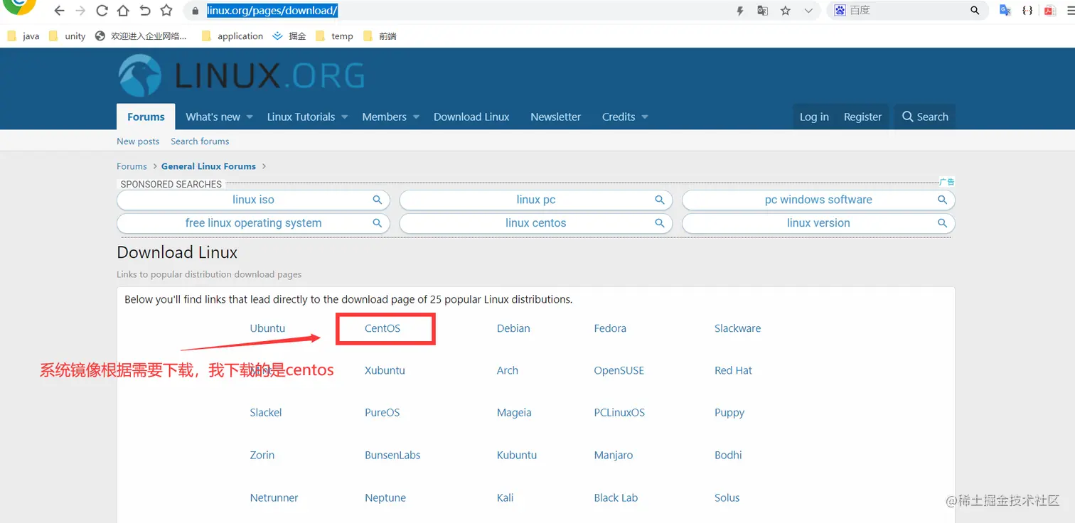Open the Debian download link
1075x523 pixels.
[513, 328]
